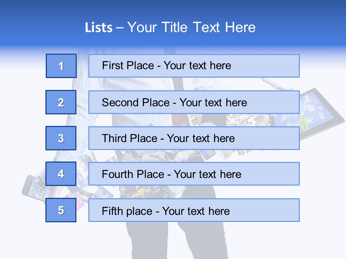
Task: Click the bold word "Lists" in the title
Action: [x=99, y=28]
